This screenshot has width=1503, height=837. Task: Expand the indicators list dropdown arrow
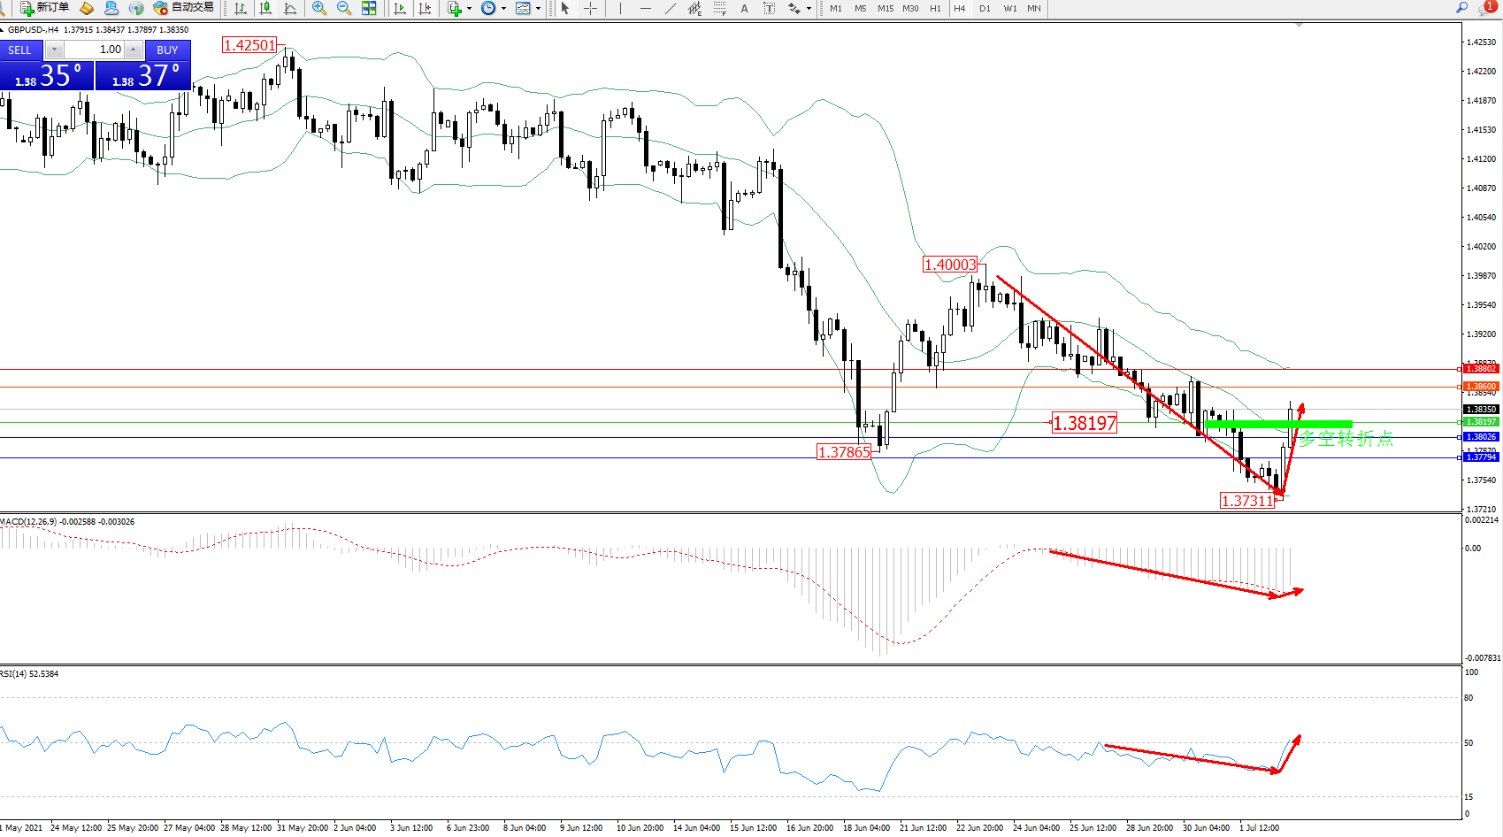(x=469, y=8)
